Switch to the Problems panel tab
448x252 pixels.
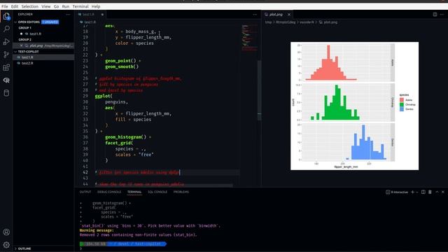click(181, 192)
